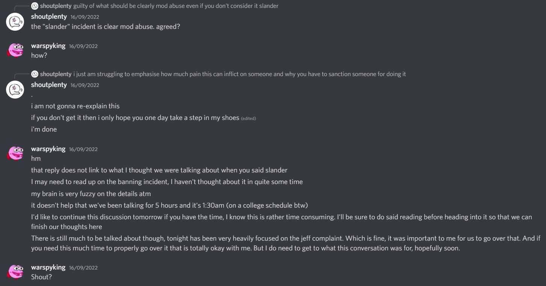Click small reply avatar before "guilty of what" preview
The image size is (546, 286).
coord(35,6)
